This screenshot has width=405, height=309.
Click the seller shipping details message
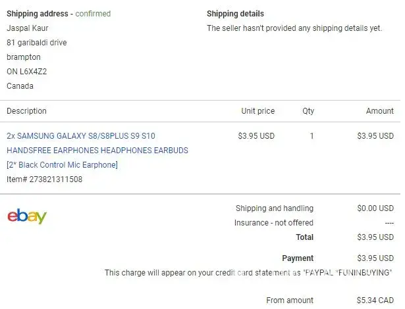[294, 28]
